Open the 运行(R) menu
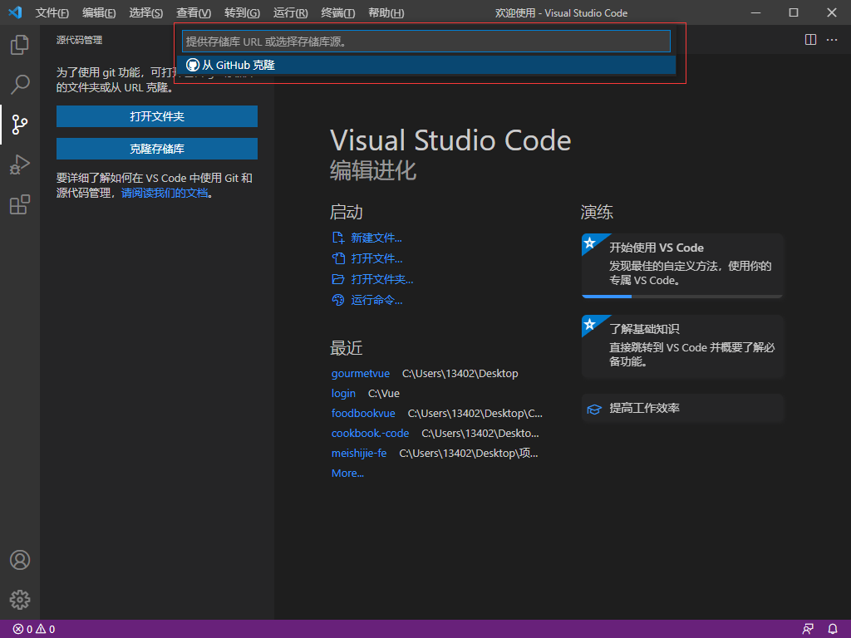Viewport: 851px width, 638px height. (x=290, y=13)
